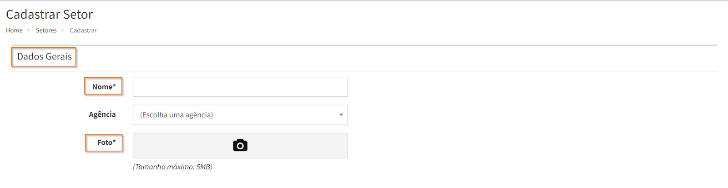Go to Home in the breadcrumb
This screenshot has width=728, height=188.
pyautogui.click(x=14, y=30)
